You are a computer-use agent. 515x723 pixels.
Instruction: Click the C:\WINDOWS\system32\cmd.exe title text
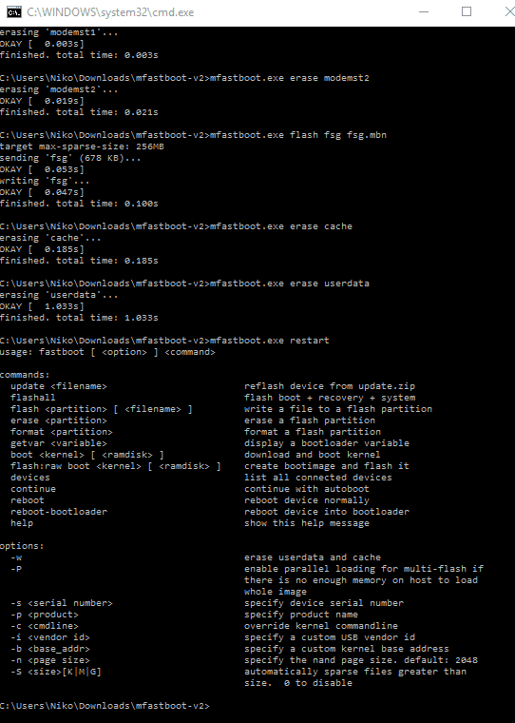[110, 12]
